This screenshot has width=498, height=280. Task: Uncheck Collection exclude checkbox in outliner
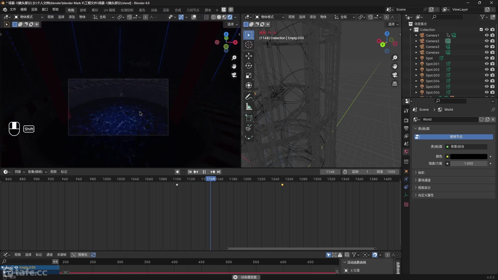481,30
